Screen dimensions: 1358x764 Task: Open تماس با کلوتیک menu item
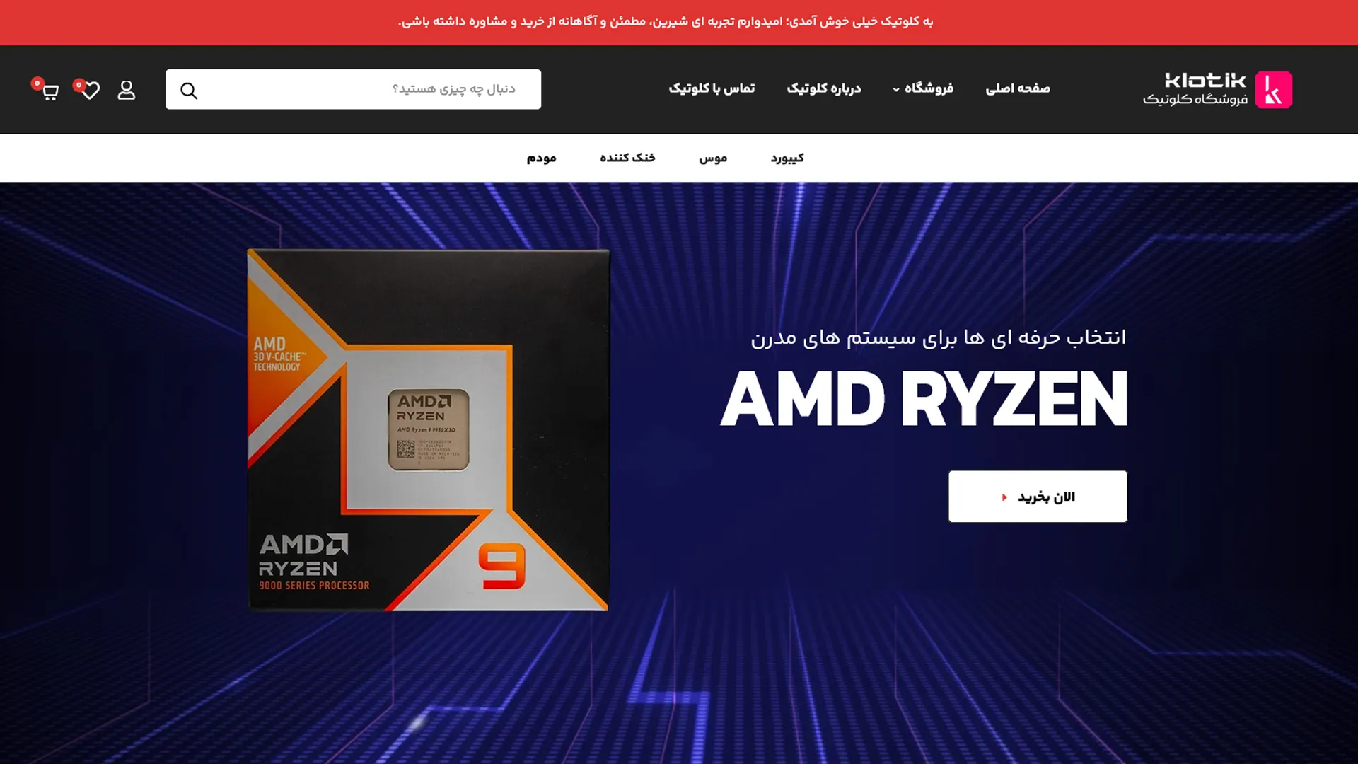(x=712, y=88)
